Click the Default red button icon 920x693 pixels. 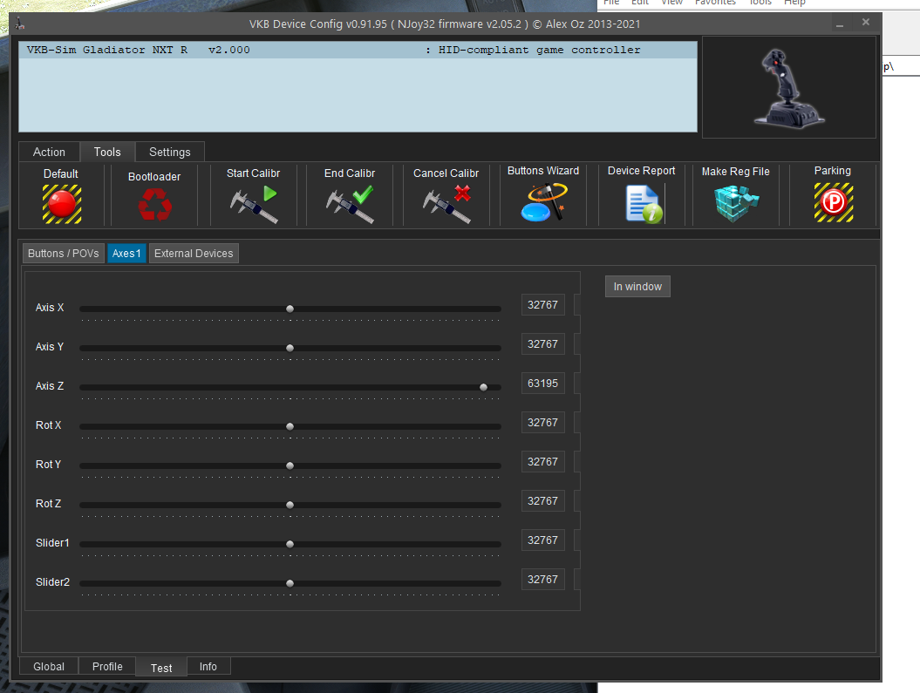coord(62,204)
